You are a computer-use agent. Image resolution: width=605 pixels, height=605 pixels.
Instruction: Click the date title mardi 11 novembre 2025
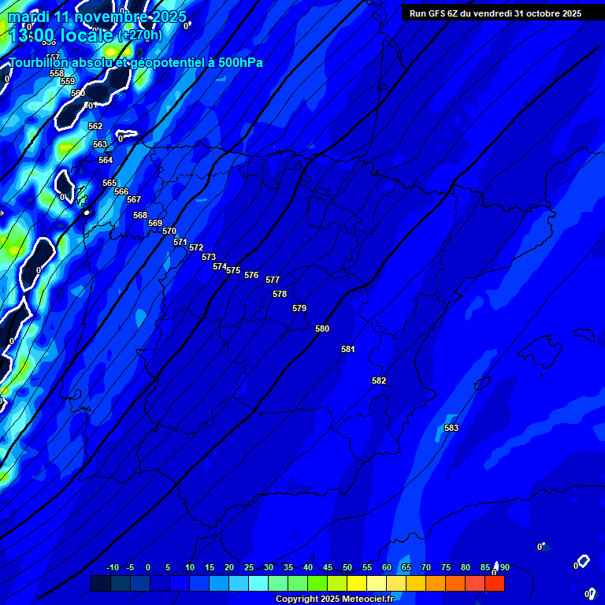pyautogui.click(x=97, y=17)
